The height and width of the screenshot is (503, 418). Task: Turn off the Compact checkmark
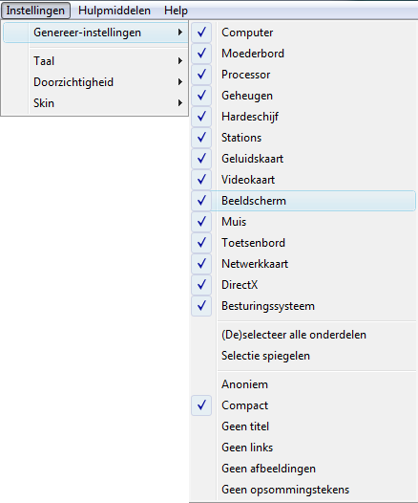(201, 405)
